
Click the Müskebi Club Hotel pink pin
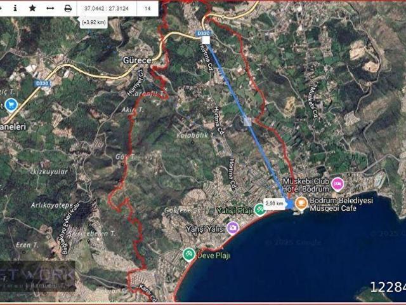pos(337,184)
